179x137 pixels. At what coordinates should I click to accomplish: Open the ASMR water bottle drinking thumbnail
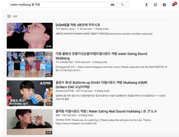(30, 36)
